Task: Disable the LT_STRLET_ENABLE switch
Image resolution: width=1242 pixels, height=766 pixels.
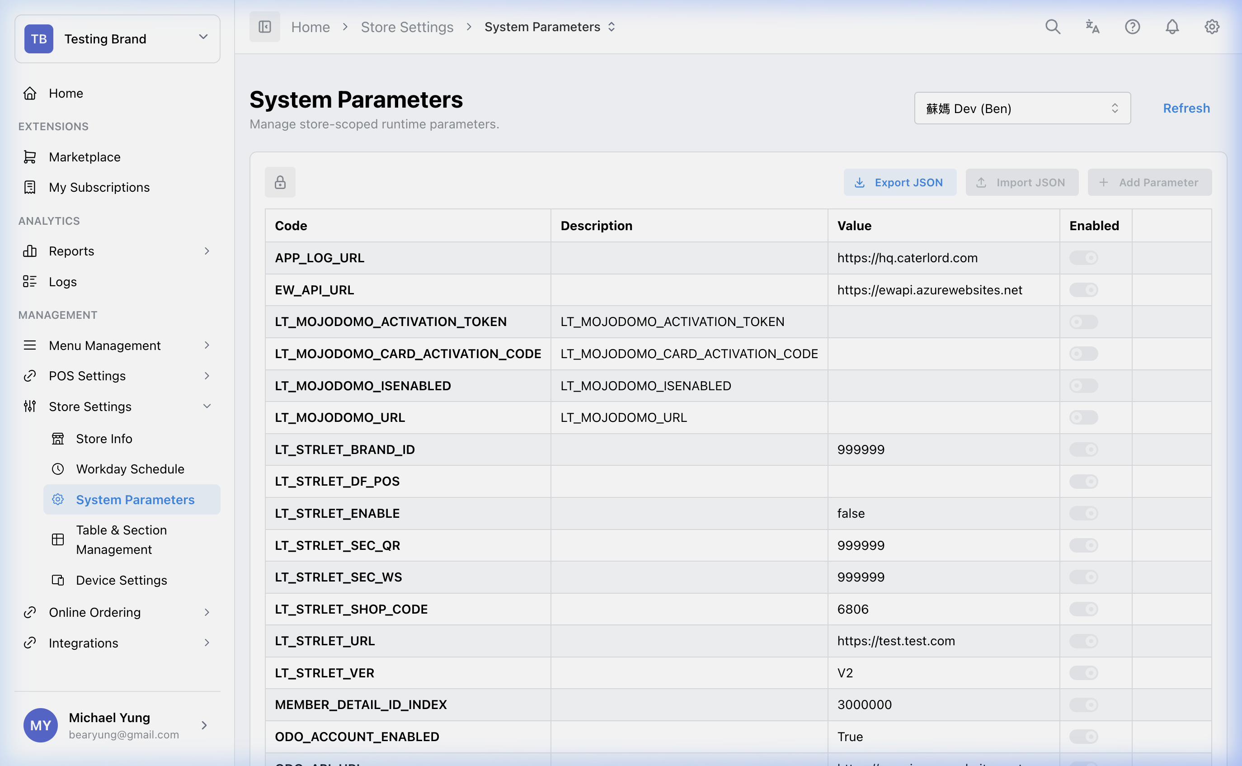Action: click(1084, 513)
